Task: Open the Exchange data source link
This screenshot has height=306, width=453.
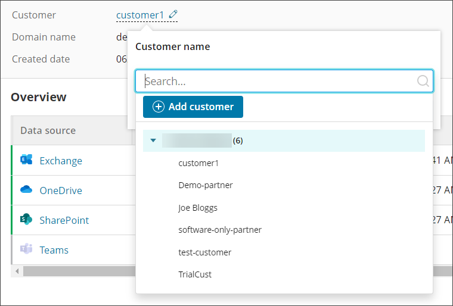Action: click(61, 161)
